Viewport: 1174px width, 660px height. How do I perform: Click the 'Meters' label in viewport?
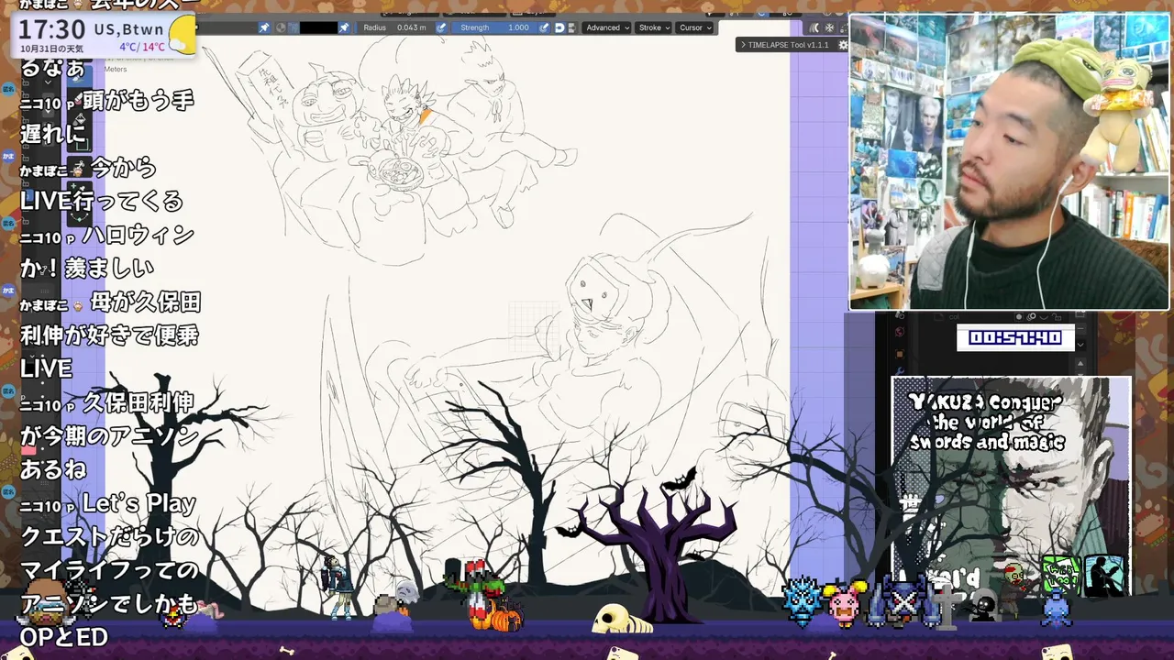click(x=116, y=69)
